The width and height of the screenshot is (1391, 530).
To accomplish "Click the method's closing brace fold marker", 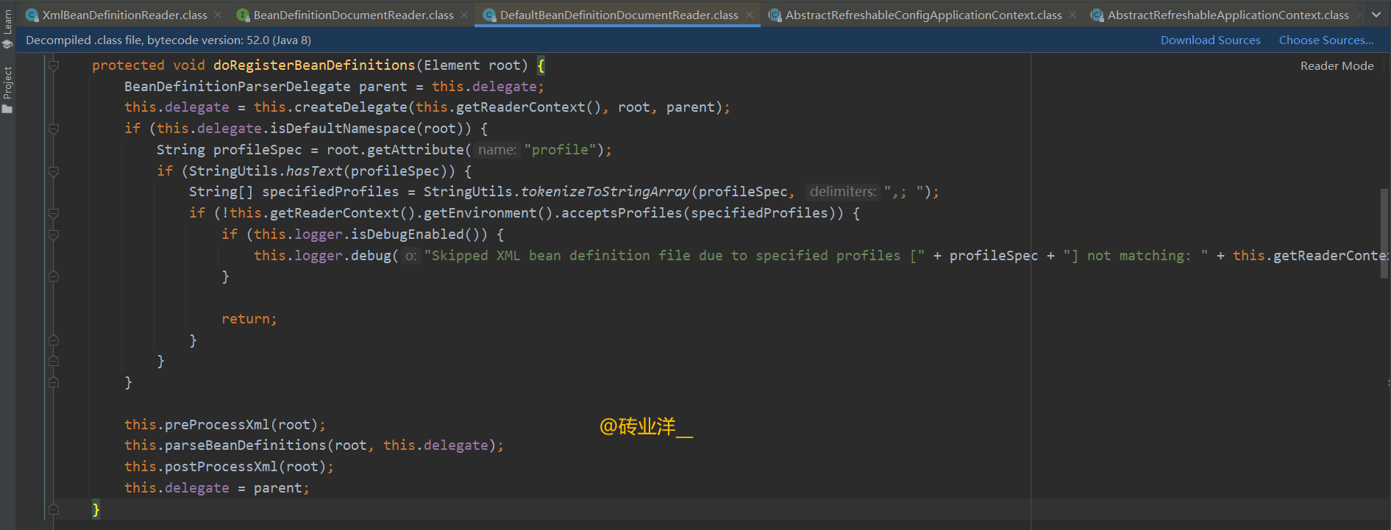I will coord(54,509).
